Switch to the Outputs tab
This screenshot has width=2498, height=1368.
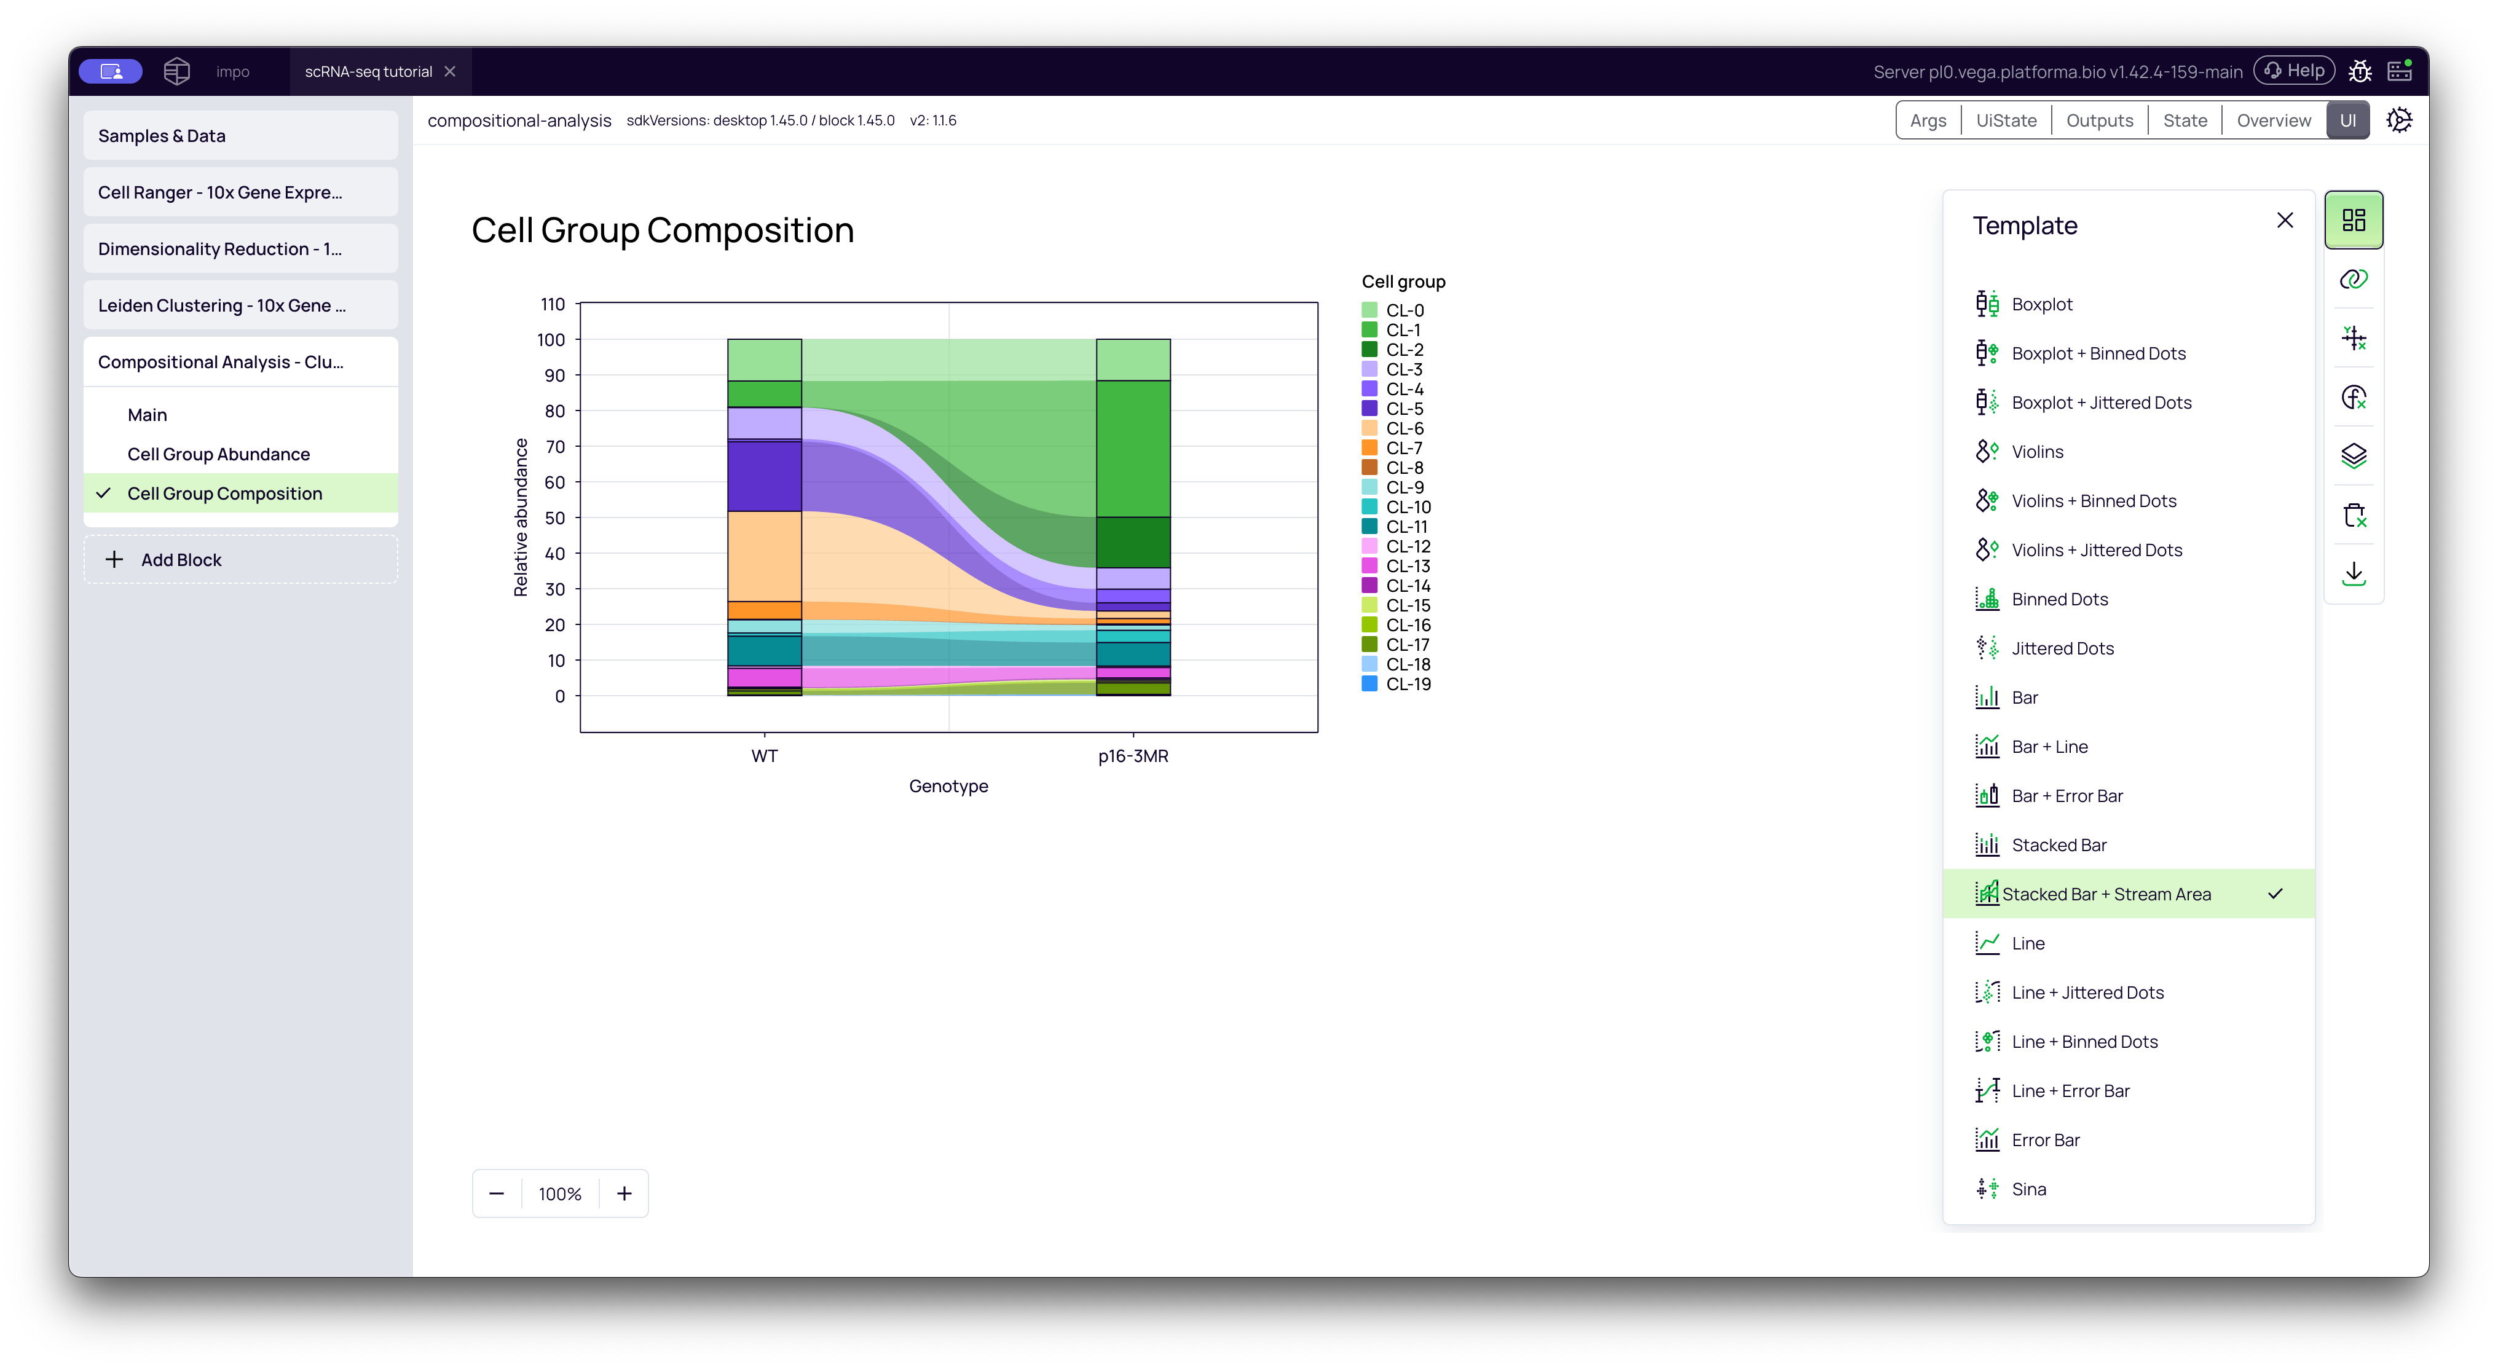[x=2100, y=121]
